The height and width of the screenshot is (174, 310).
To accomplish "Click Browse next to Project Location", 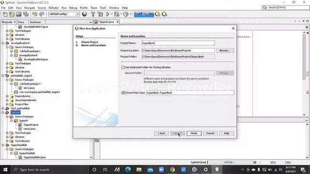I will pos(225,50).
